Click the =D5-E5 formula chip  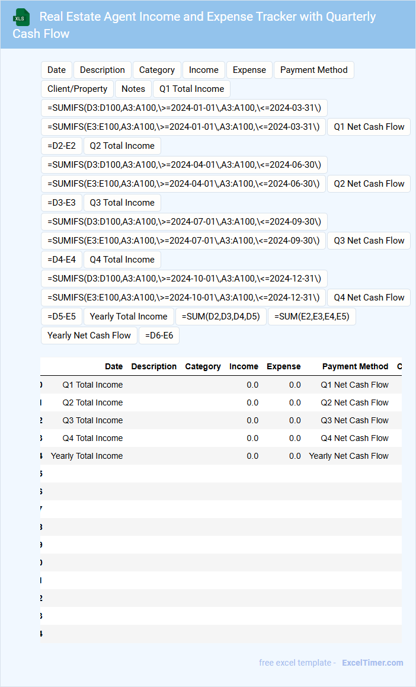62,317
